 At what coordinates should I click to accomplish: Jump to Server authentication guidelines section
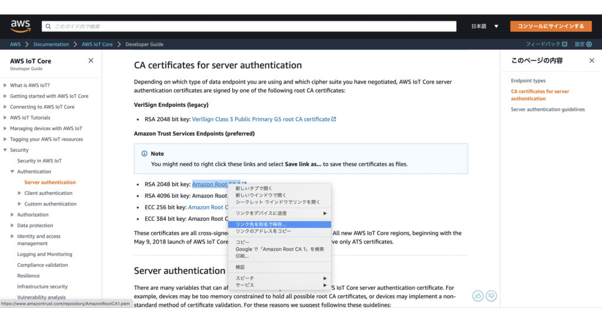(547, 109)
